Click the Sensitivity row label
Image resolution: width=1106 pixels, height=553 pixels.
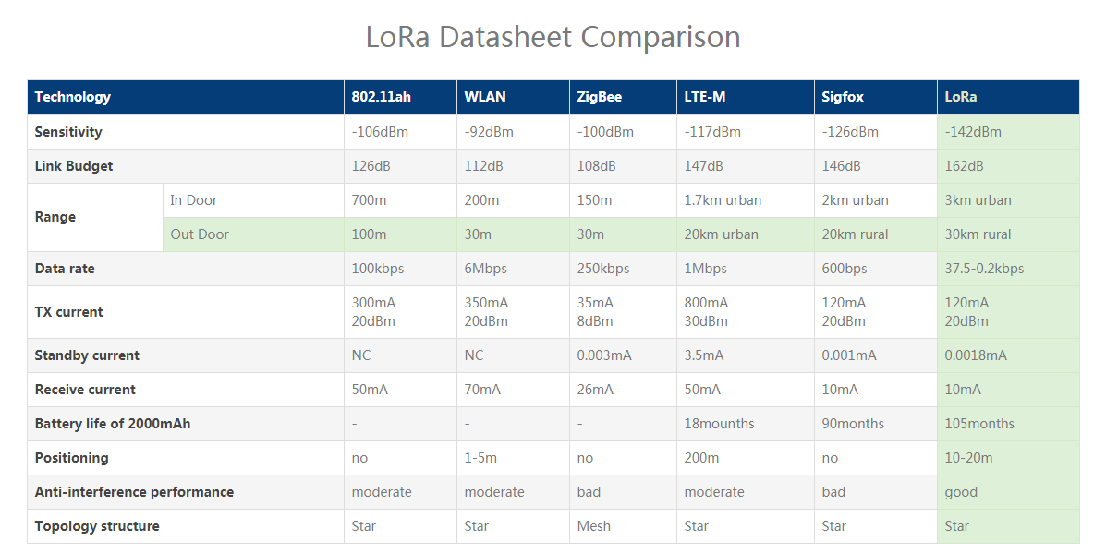(67, 131)
